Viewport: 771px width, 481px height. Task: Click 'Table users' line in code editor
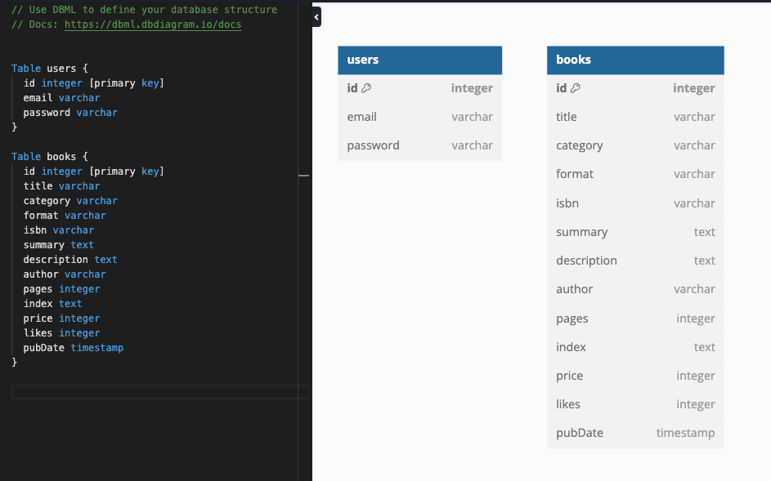point(50,69)
